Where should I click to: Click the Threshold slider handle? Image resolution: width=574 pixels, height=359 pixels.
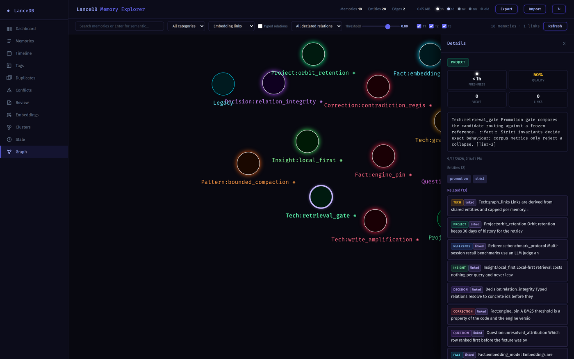point(387,26)
